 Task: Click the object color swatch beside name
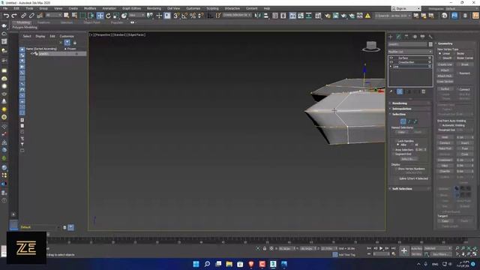tap(430, 44)
